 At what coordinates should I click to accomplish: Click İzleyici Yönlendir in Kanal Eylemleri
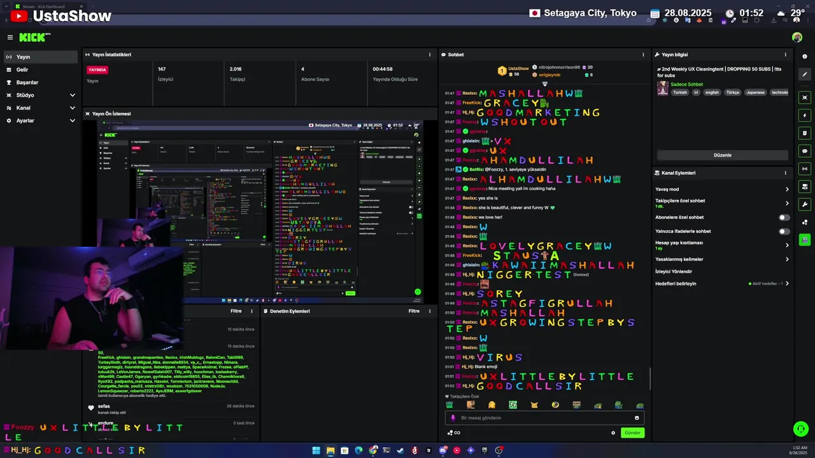674,272
